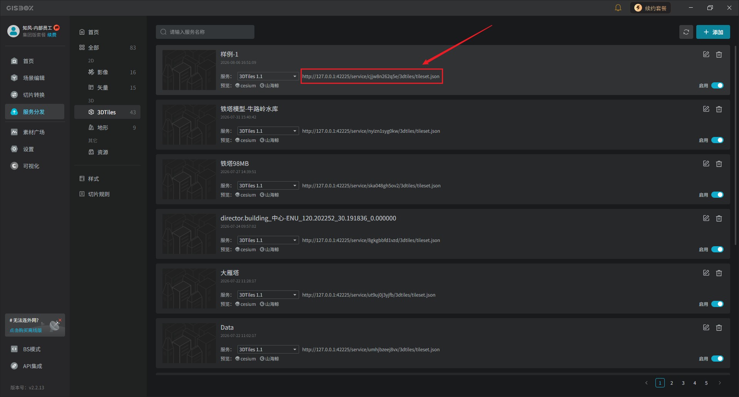Disable the 铁塔模型-牛路岭水库 service toggle
This screenshot has height=397, width=739.
pos(717,140)
